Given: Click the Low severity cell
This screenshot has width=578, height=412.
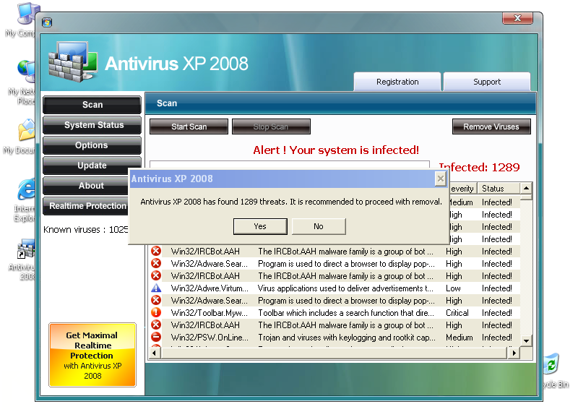Looking at the screenshot, I should [x=453, y=288].
